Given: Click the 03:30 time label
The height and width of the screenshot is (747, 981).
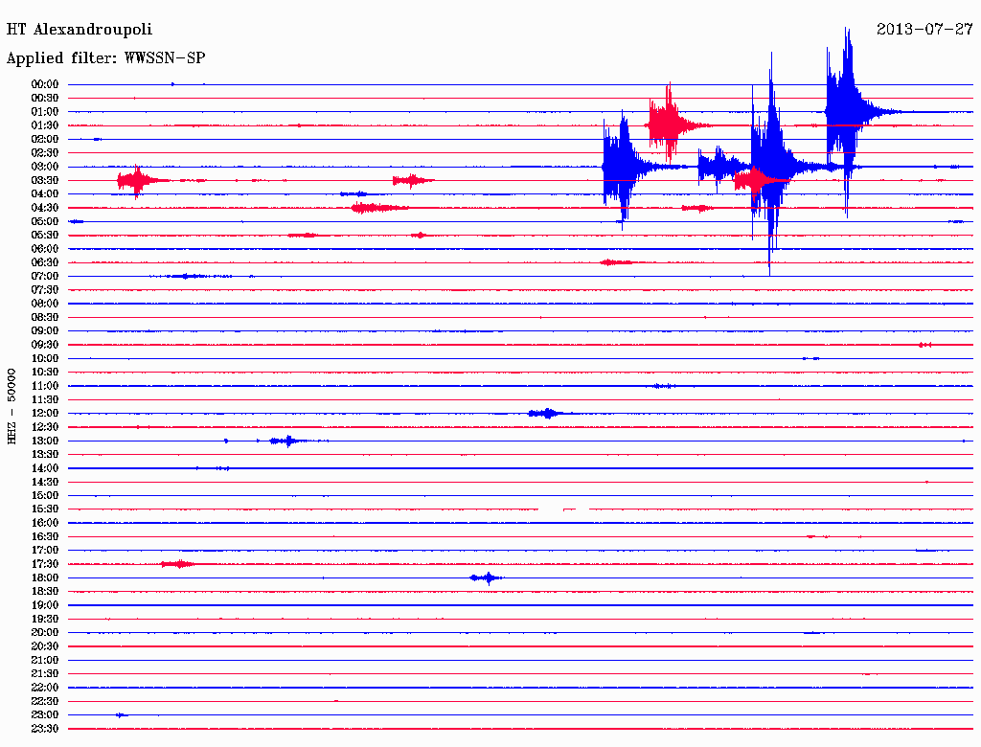Looking at the screenshot, I should (x=45, y=181).
